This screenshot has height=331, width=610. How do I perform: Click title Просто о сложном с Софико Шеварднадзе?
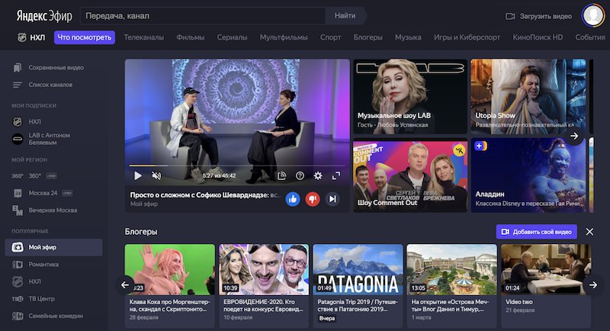coord(205,195)
